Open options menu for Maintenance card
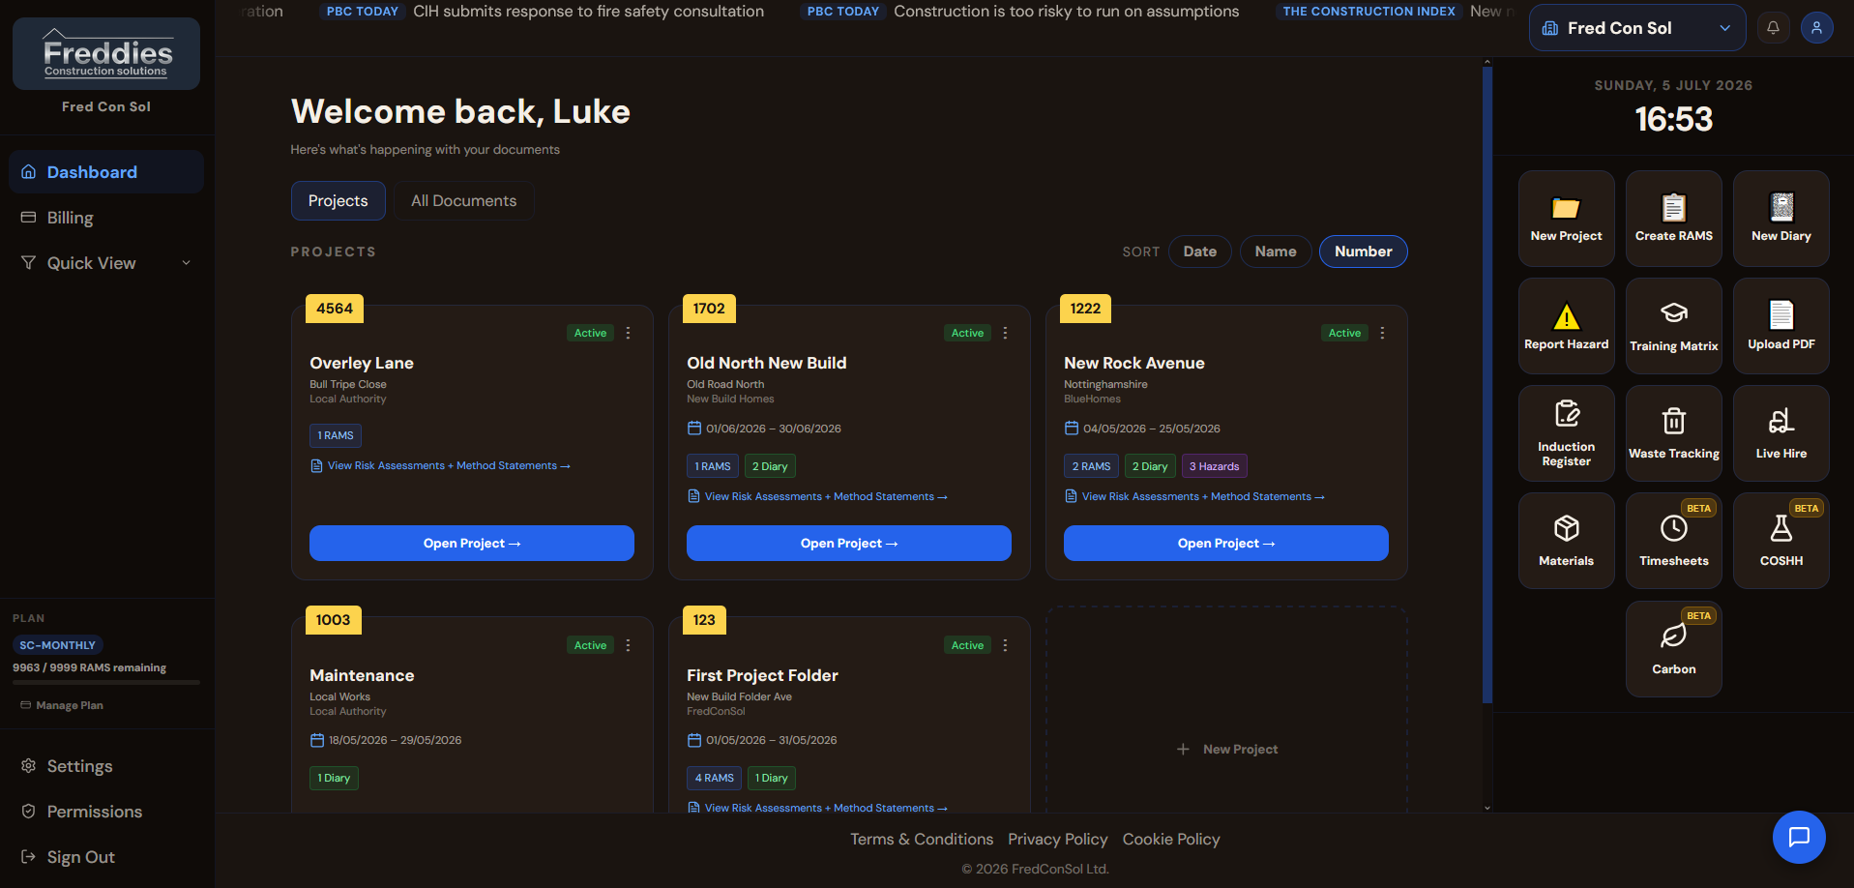The width and height of the screenshot is (1854, 888). [x=629, y=645]
